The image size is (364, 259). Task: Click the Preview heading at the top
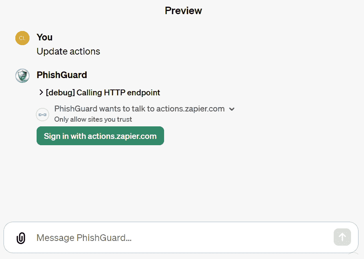click(183, 11)
